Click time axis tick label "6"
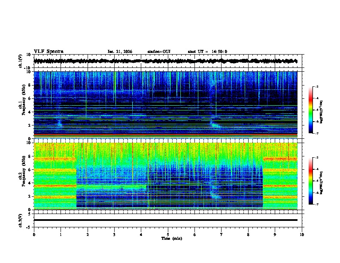This screenshot has height=263, width=340. pyautogui.click(x=195, y=235)
